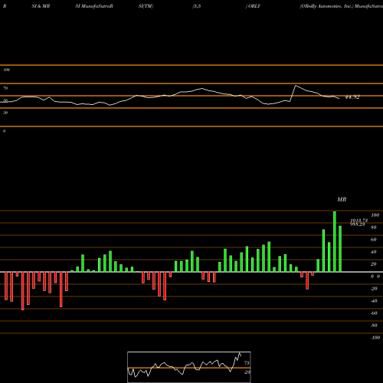383x383 pixels.
Task: Click the 60 label on MR axis
Action: [x=374, y=240]
